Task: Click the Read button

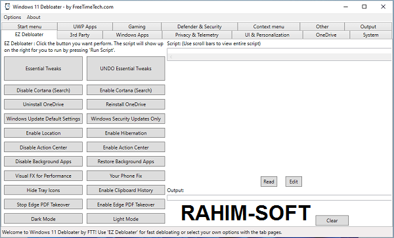Action: [269, 182]
